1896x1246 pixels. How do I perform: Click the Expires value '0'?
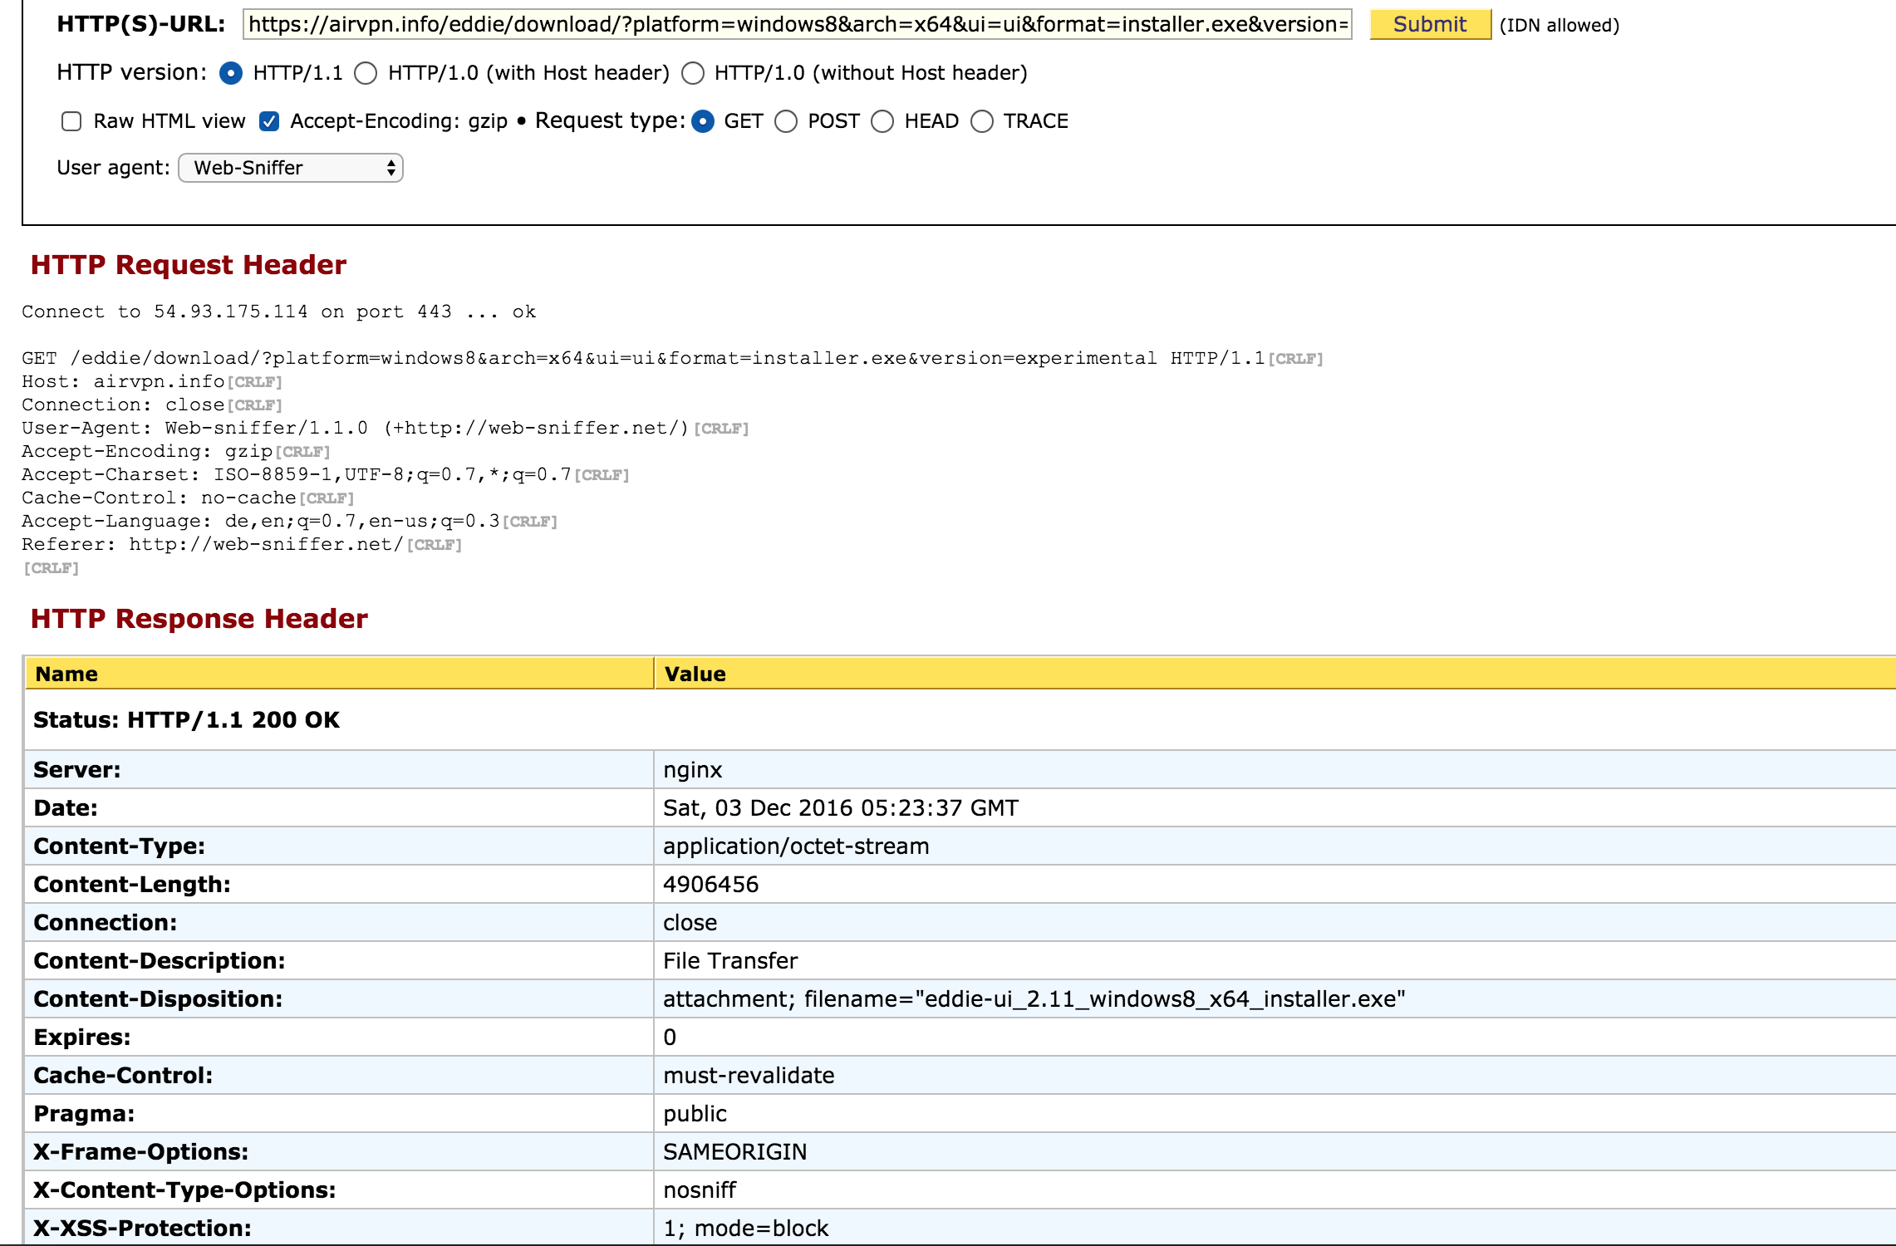tap(670, 1038)
